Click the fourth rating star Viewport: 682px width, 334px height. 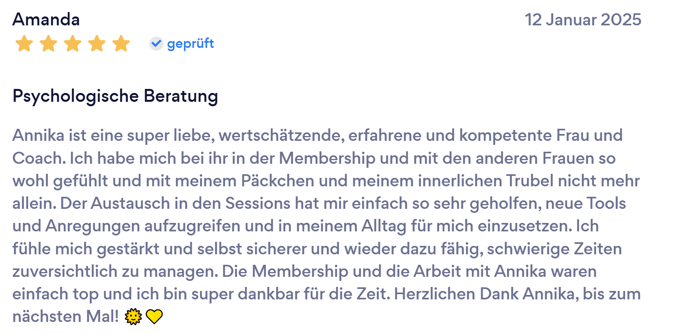coord(97,43)
